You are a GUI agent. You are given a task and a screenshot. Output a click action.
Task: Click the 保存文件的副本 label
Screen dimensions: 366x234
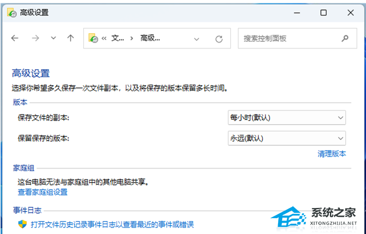tap(44, 118)
